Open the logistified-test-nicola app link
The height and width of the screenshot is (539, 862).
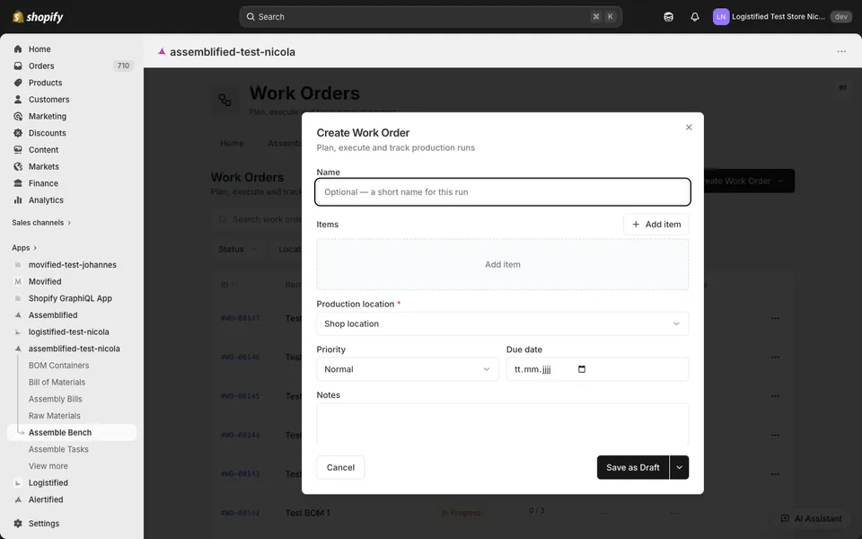69,332
